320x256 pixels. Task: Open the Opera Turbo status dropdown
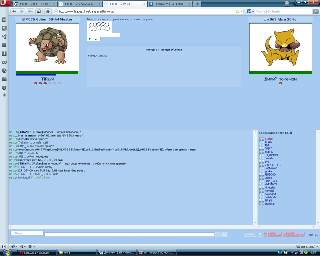pyautogui.click(x=31, y=246)
